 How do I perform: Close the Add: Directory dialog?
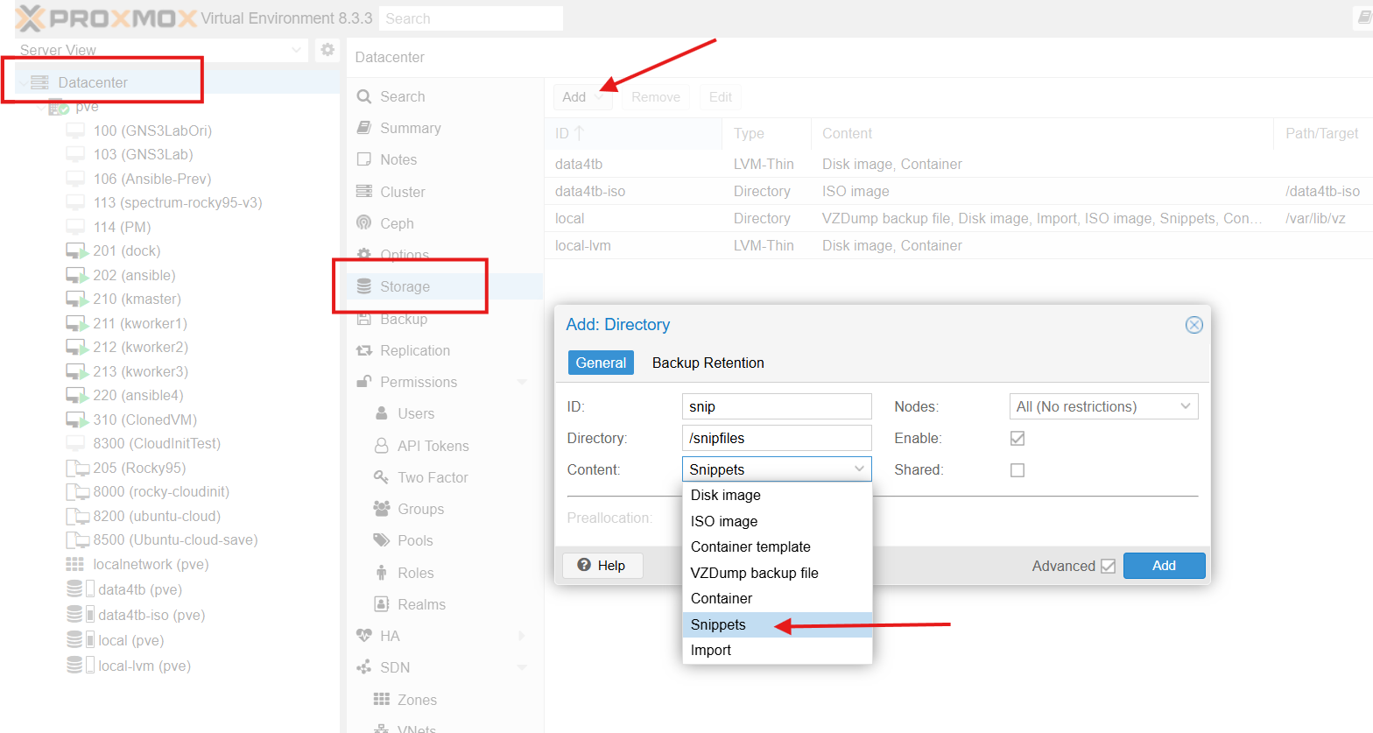coord(1193,325)
